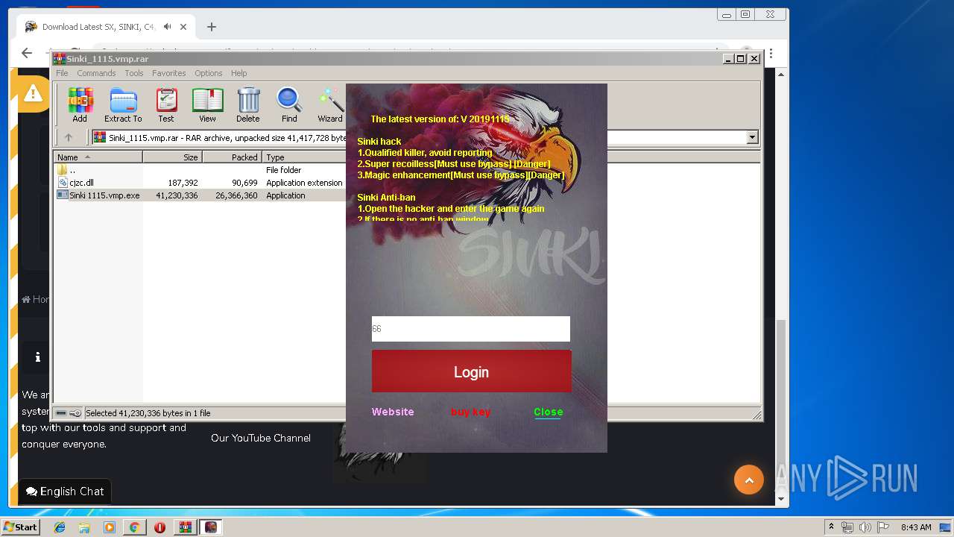This screenshot has width=954, height=537.
Task: Go up one folder level in WinRAR
Action: pos(69,137)
